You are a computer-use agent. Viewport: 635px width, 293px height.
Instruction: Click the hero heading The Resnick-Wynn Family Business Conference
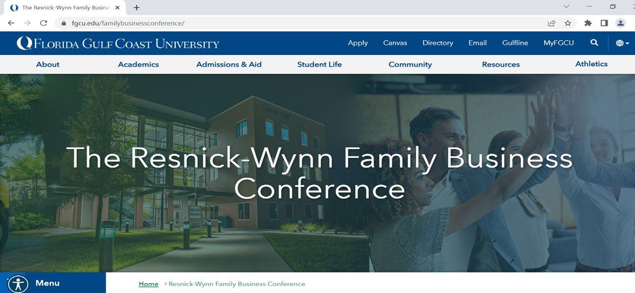[319, 173]
